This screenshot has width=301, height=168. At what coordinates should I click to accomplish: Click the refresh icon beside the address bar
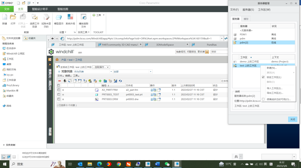226,38
